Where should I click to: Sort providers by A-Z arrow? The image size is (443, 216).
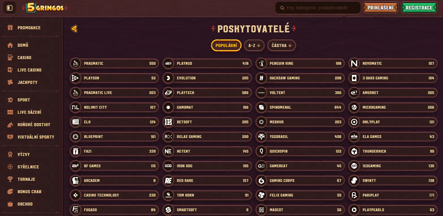point(258,45)
